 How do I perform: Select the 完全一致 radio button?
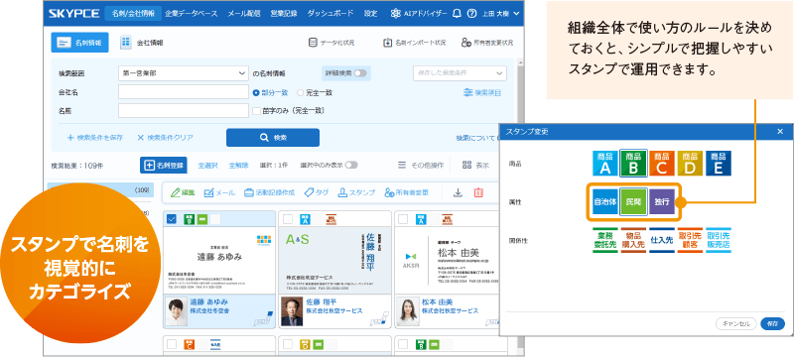pyautogui.click(x=301, y=92)
